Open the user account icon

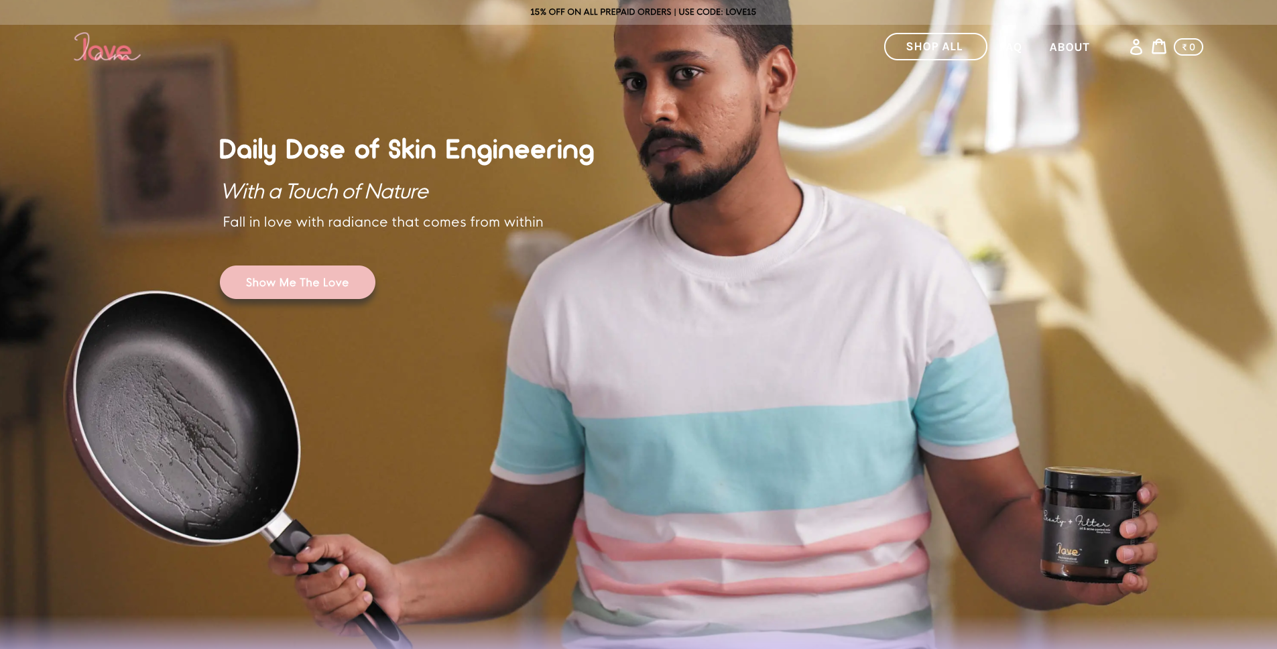click(x=1136, y=47)
